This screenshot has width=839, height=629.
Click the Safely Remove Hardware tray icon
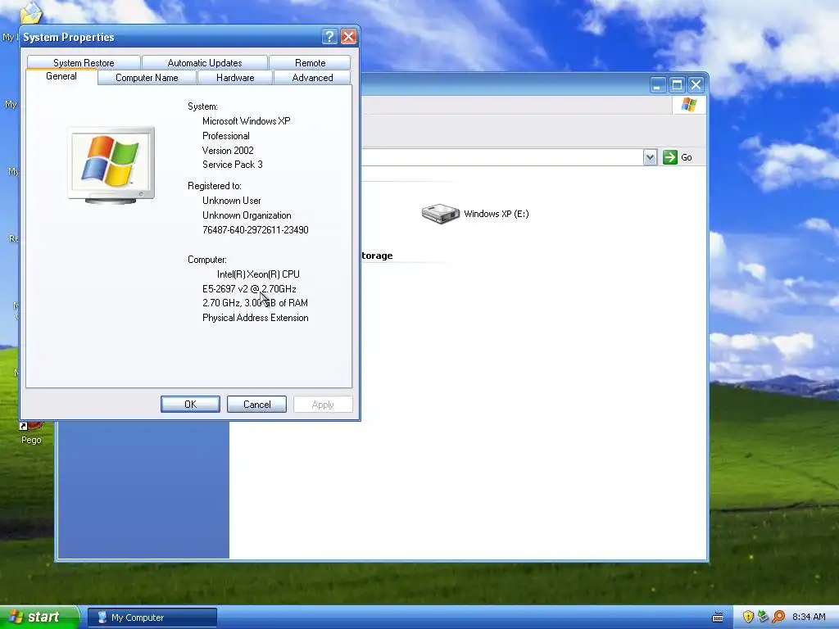pyautogui.click(x=763, y=617)
